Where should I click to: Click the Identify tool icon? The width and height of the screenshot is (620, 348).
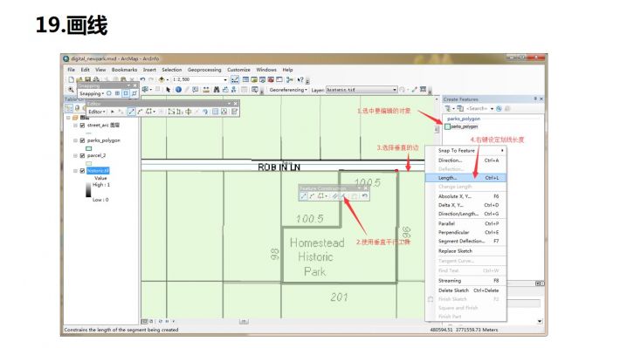(178, 90)
